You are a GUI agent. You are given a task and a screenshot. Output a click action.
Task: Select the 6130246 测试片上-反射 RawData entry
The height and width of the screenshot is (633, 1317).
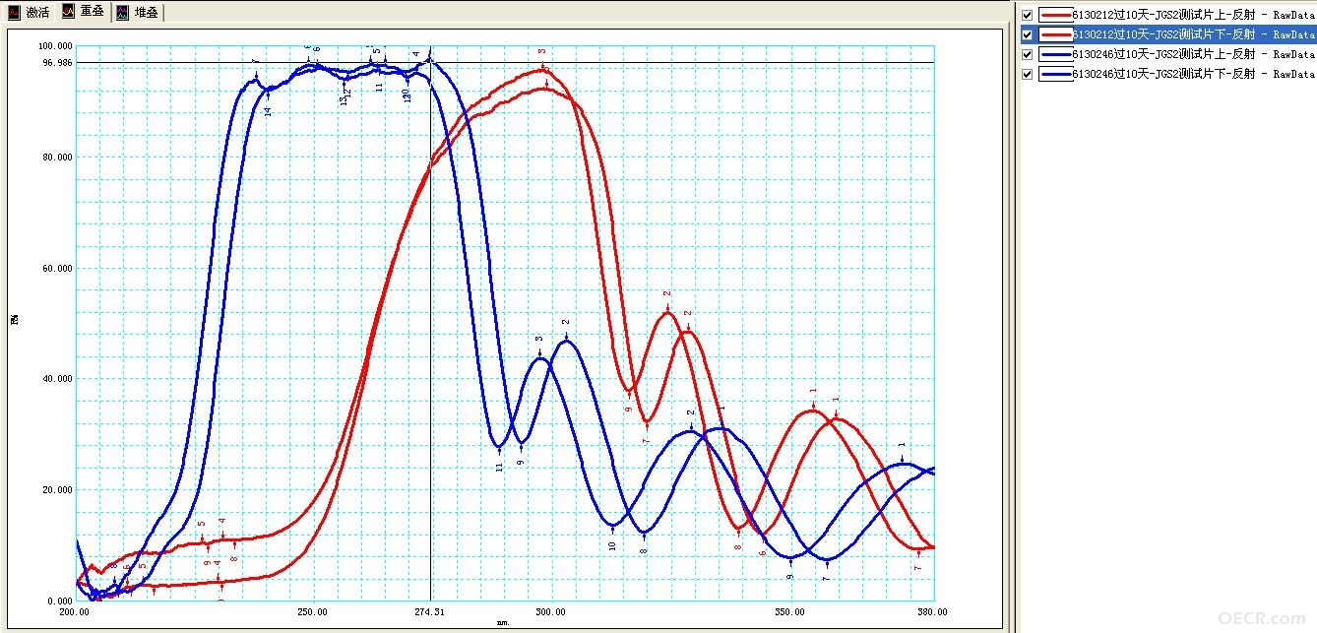1194,54
